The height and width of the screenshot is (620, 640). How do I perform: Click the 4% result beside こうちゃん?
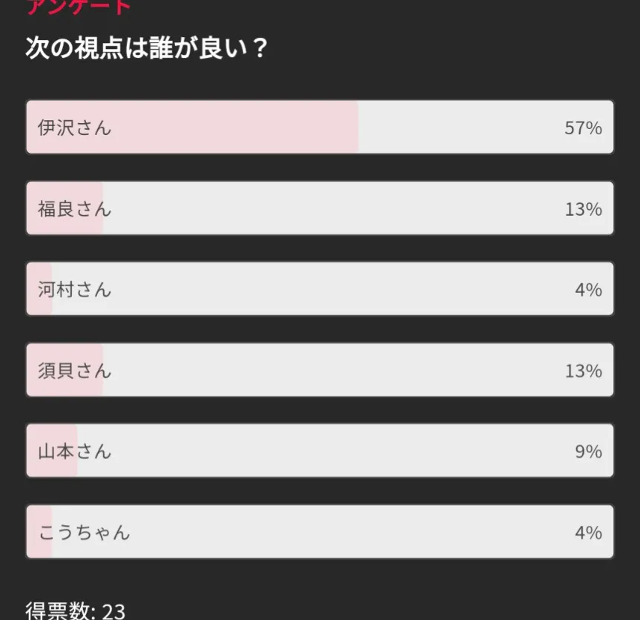(x=588, y=532)
